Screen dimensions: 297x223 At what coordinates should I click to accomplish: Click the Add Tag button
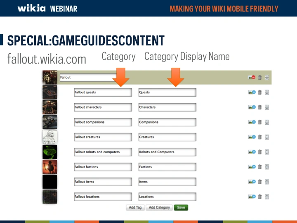[135, 207]
